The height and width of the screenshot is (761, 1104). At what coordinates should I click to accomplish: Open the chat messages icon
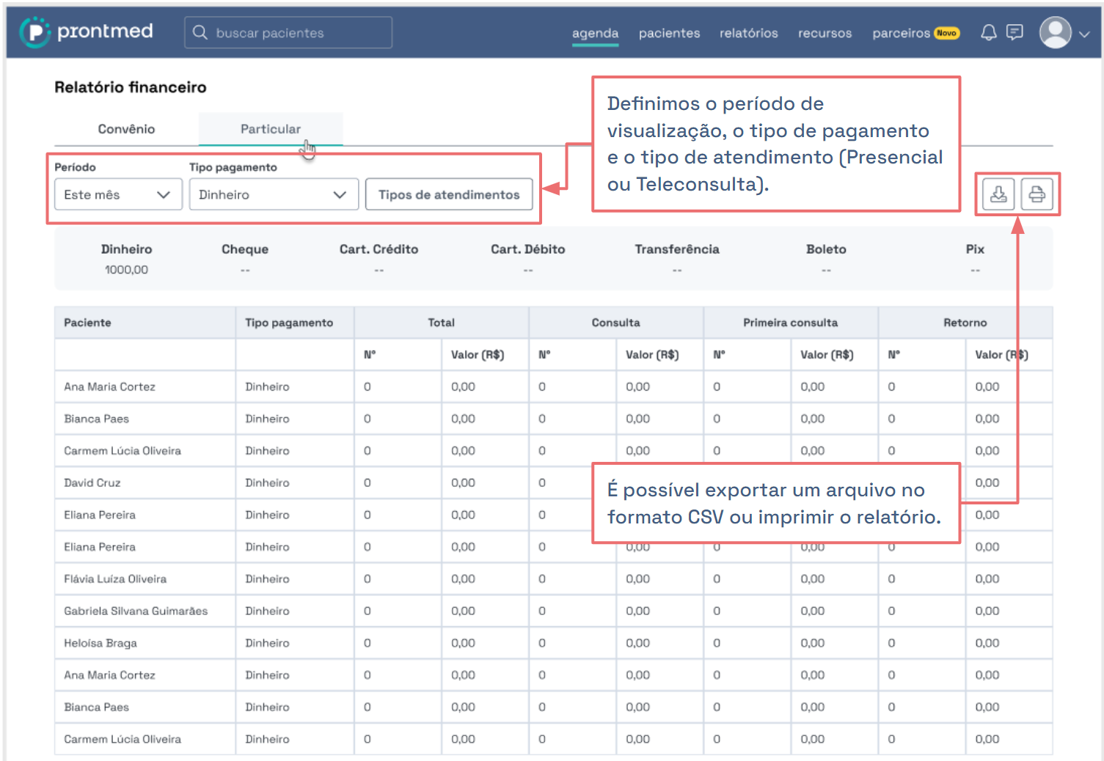click(x=1015, y=32)
